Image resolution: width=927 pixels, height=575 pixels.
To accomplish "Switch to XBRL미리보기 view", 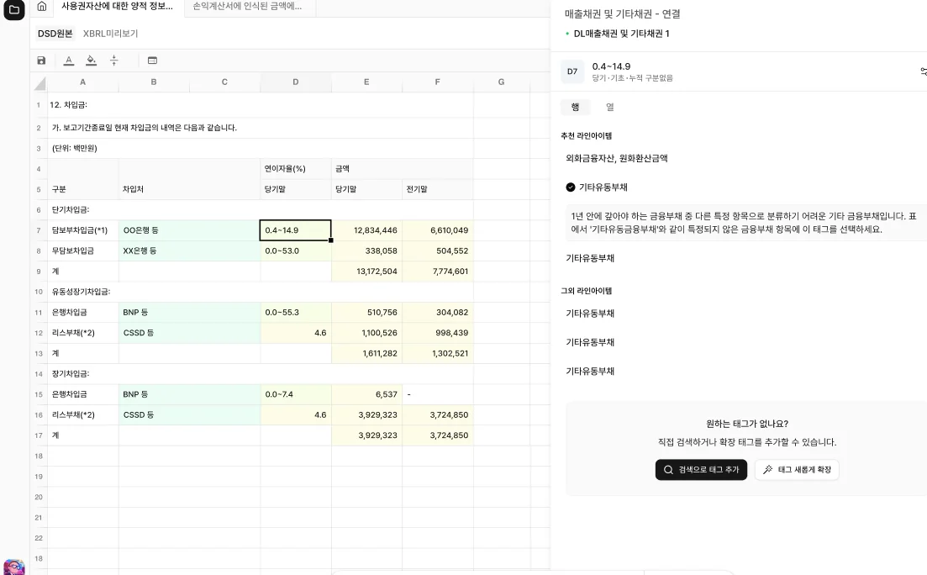I will click(110, 34).
